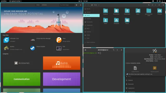
Task: Open the Ultimaker Cura app icon
Action: coord(6,40)
